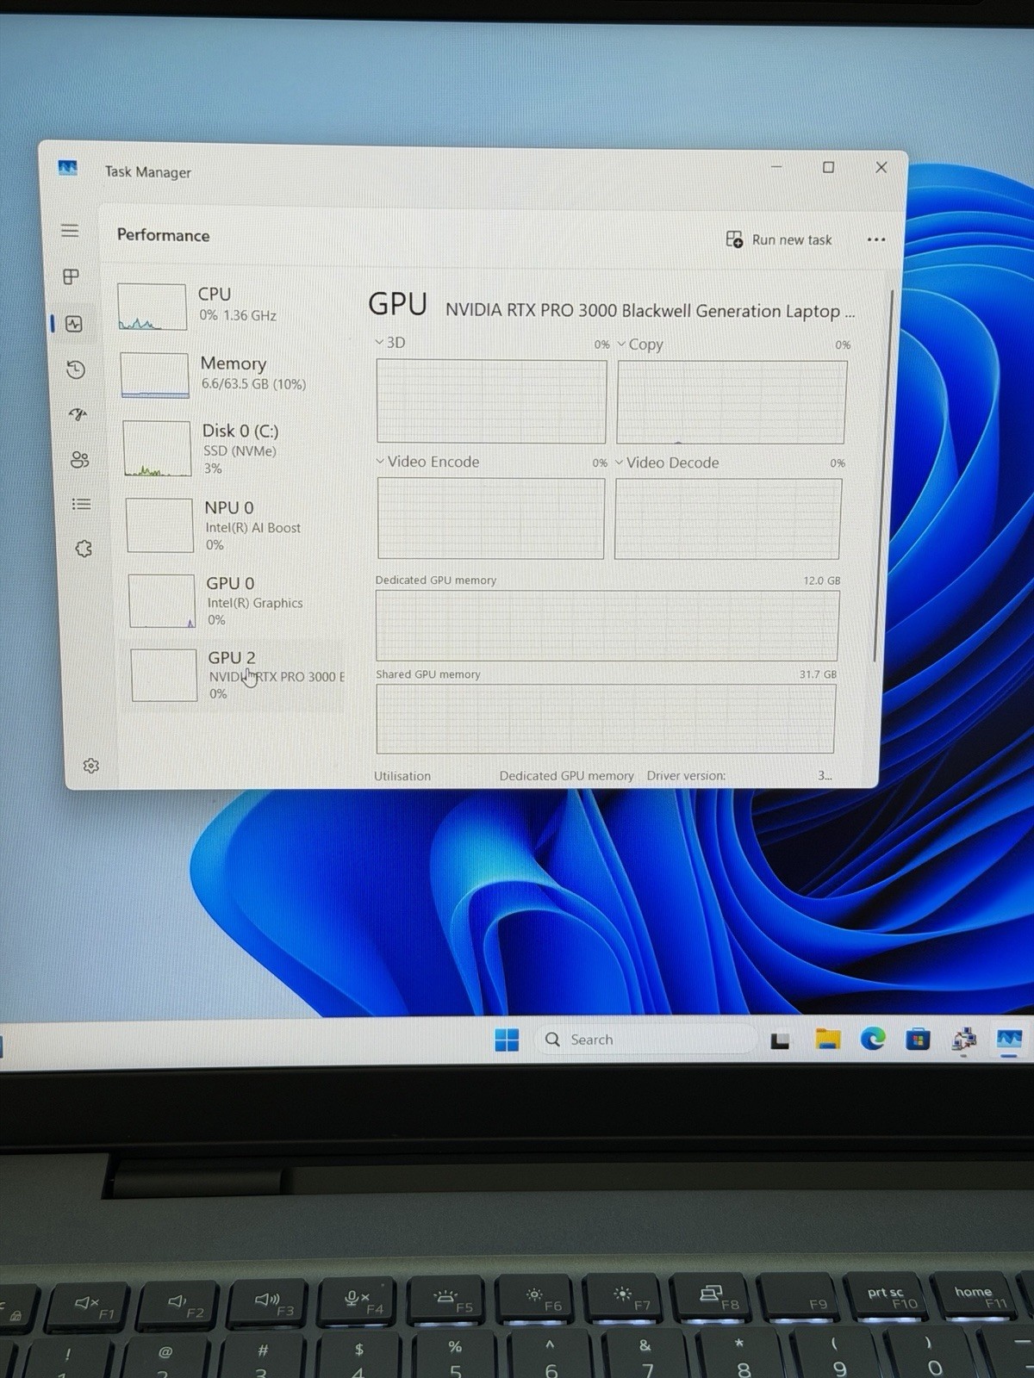Click the CPU usage mini graph thumbnail
Image resolution: width=1034 pixels, height=1378 pixels.
(152, 307)
